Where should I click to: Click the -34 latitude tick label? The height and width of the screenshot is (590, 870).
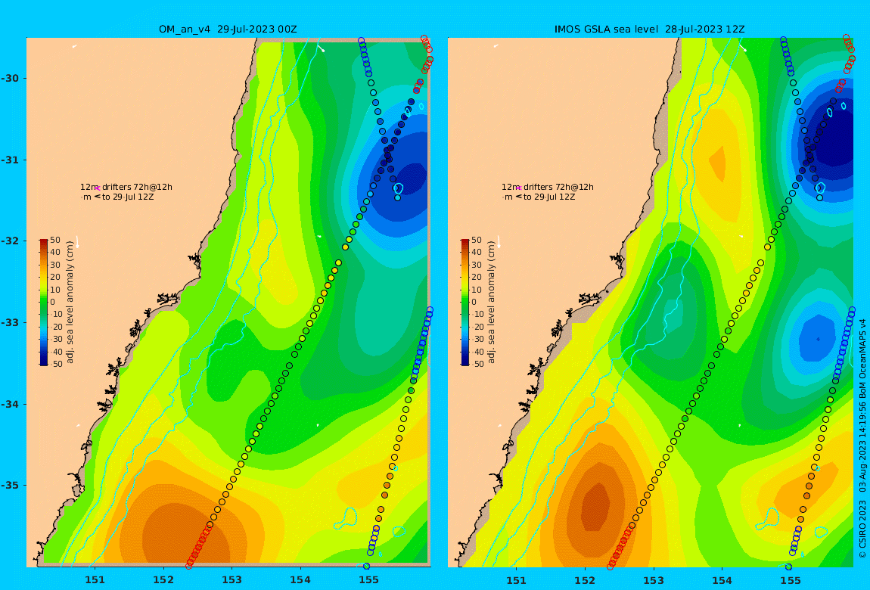click(10, 404)
